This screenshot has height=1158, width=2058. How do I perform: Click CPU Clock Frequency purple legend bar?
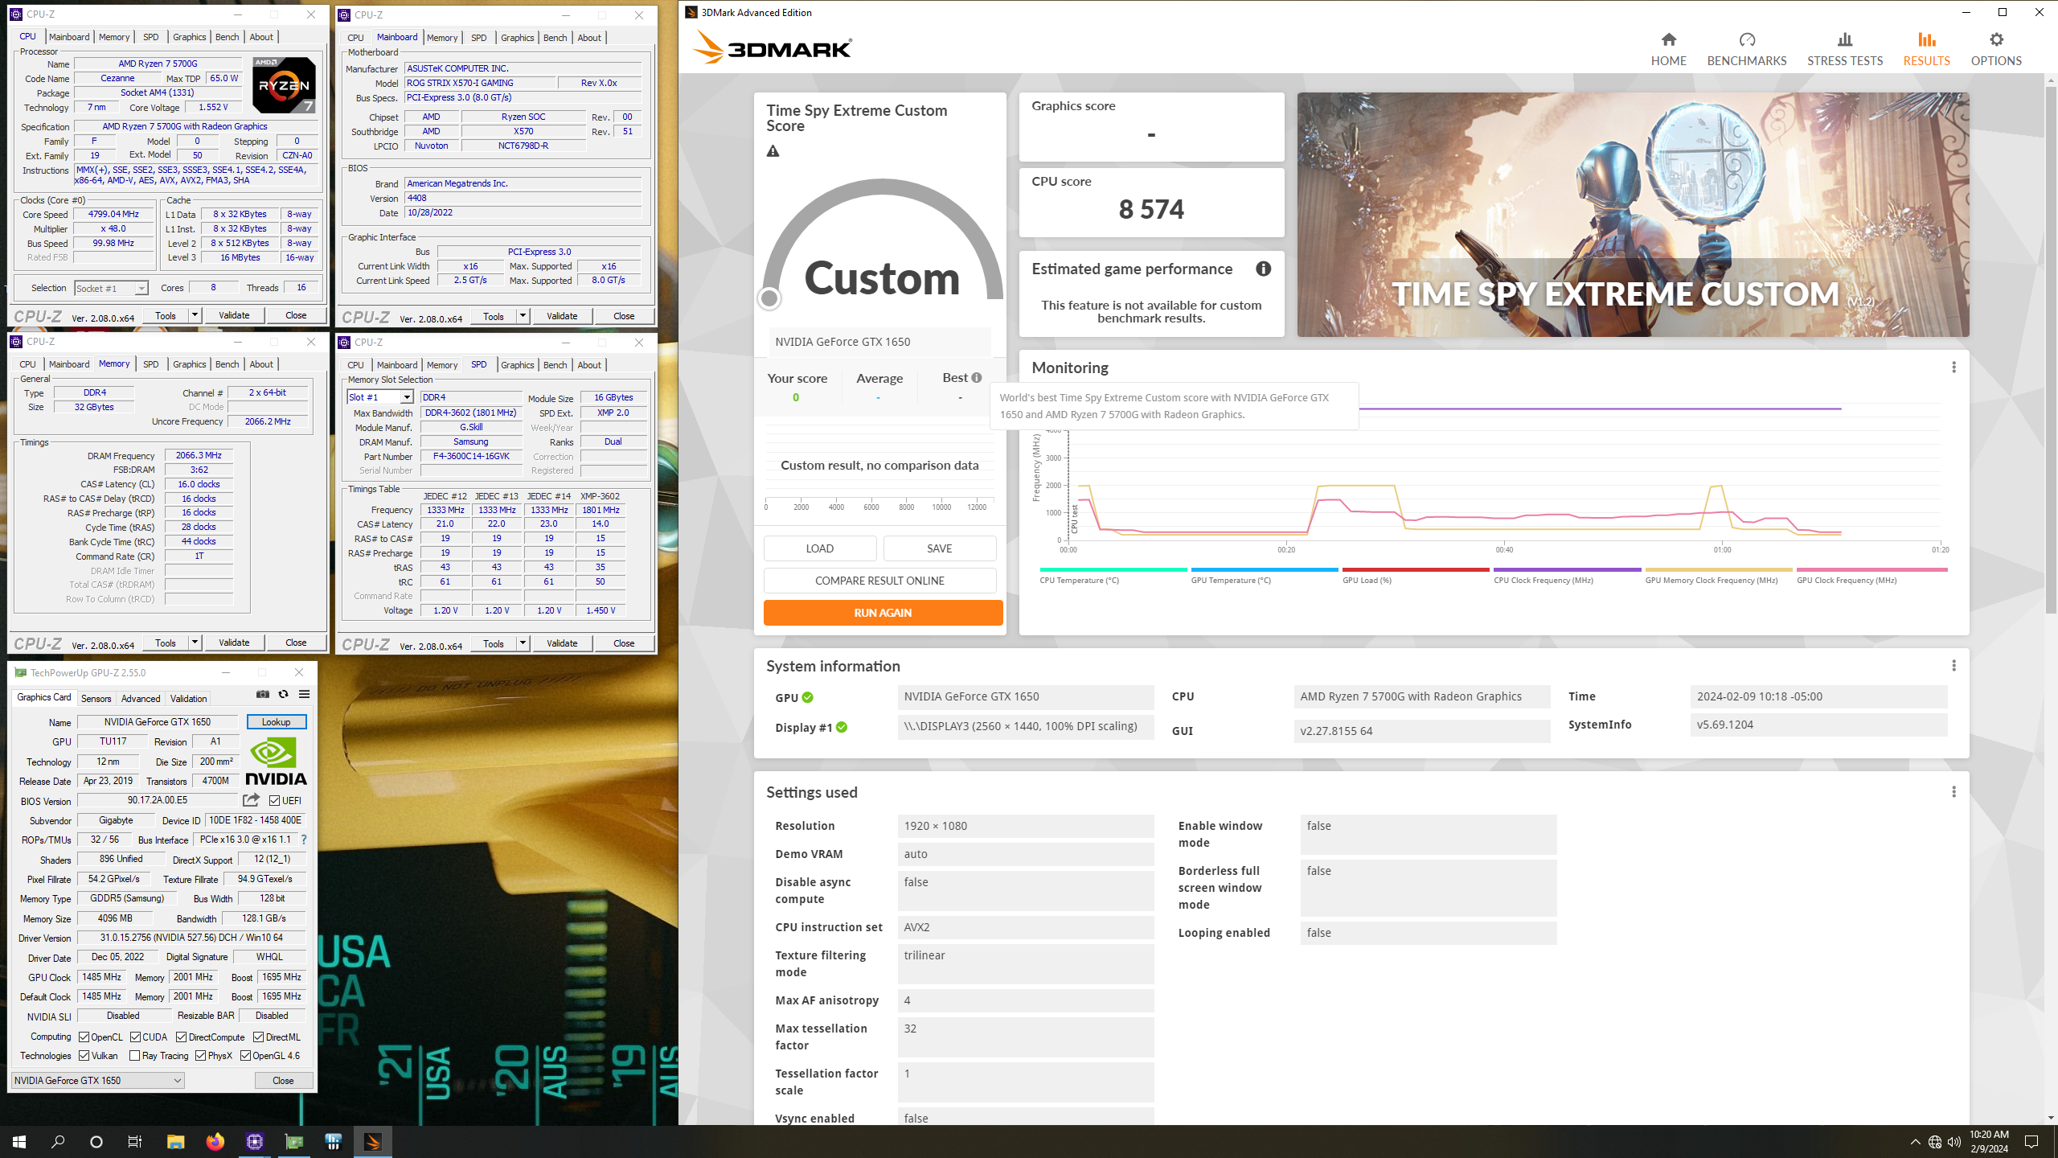pyautogui.click(x=1567, y=569)
